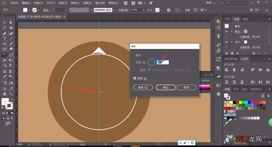Open stroke weight dropdown

coord(66,10)
